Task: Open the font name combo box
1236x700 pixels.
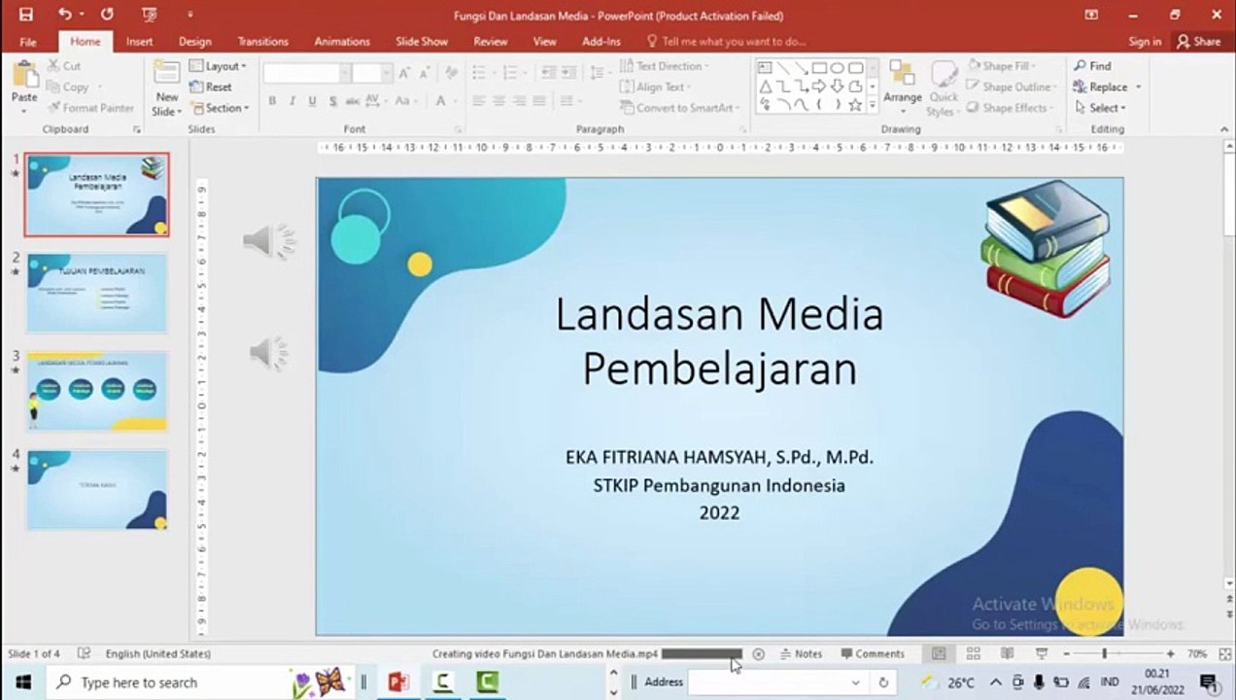Action: (344, 74)
